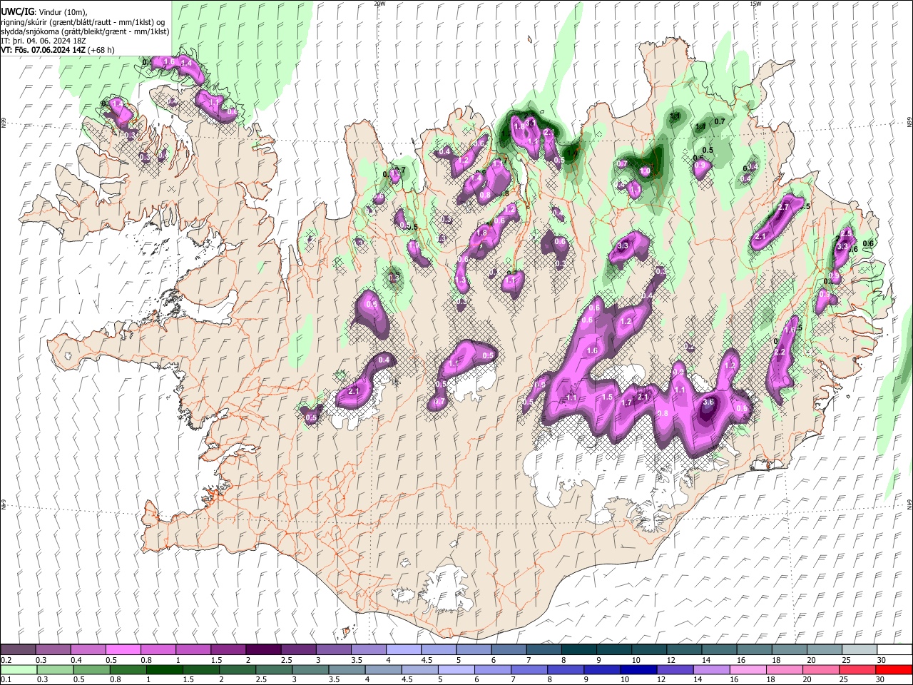Click the bright red swatch ending the lower legend row

(x=894, y=669)
